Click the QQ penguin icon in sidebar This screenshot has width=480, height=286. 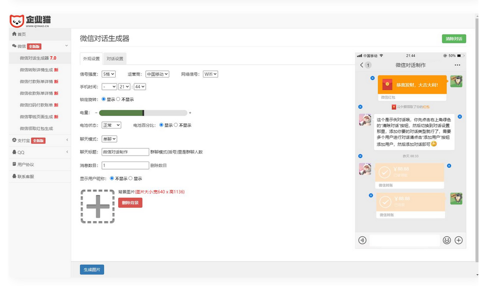point(14,152)
